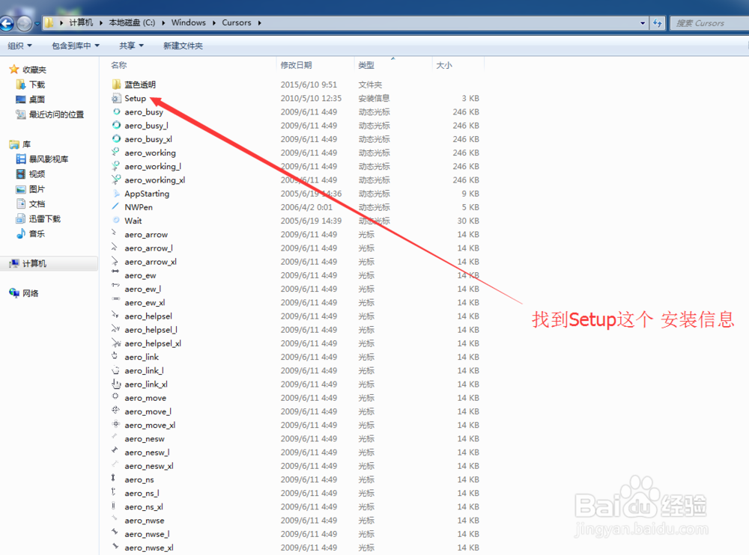Click the aero_ns_xl file name

(x=144, y=507)
